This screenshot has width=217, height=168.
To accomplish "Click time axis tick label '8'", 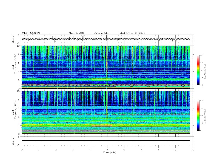I will tap(158, 150).
